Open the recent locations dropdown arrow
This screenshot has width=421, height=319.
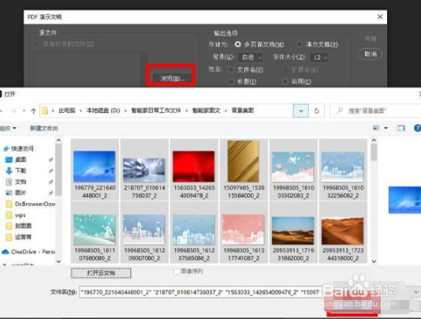coord(24,111)
